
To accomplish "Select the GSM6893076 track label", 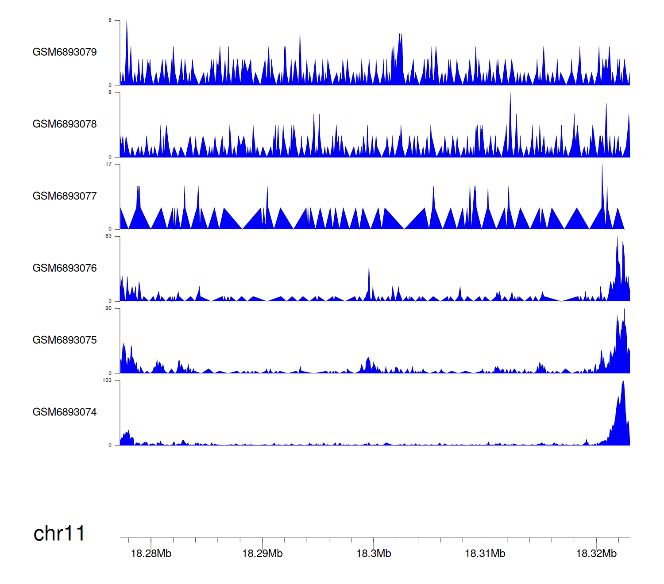I will point(65,268).
